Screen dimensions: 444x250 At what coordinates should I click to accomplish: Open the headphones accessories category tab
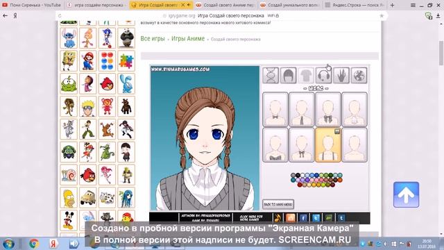coord(323,75)
